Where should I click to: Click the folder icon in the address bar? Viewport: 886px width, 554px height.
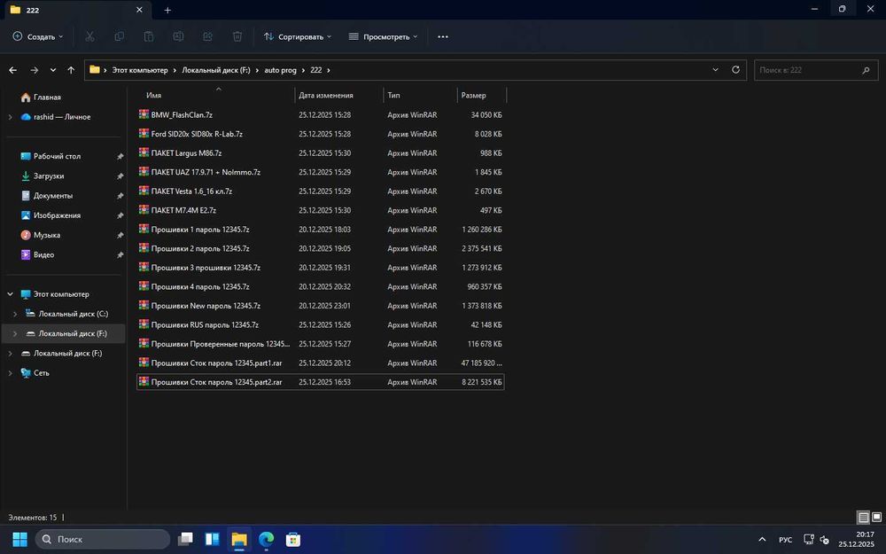click(x=95, y=69)
